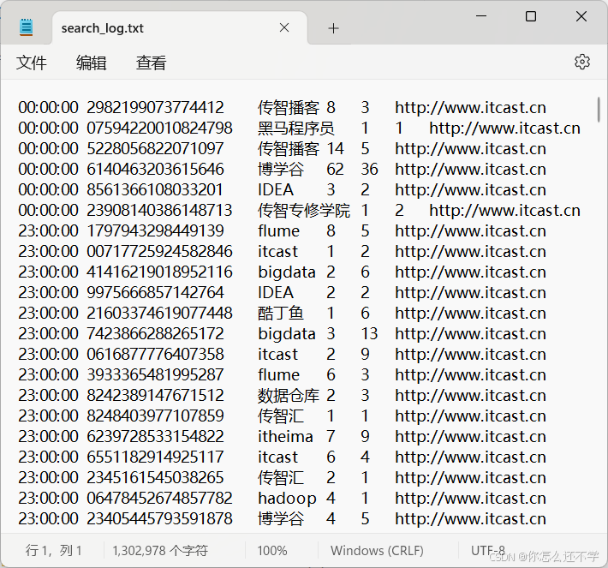
Task: Click user ID 9975666857142764
Action: [155, 292]
